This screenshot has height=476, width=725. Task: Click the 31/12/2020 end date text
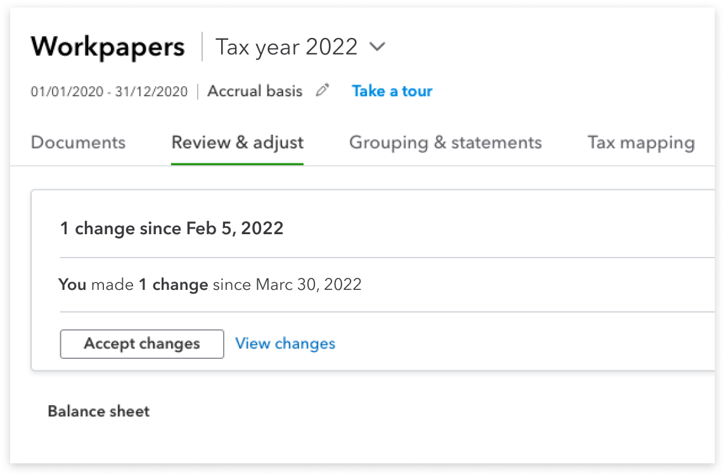[151, 92]
